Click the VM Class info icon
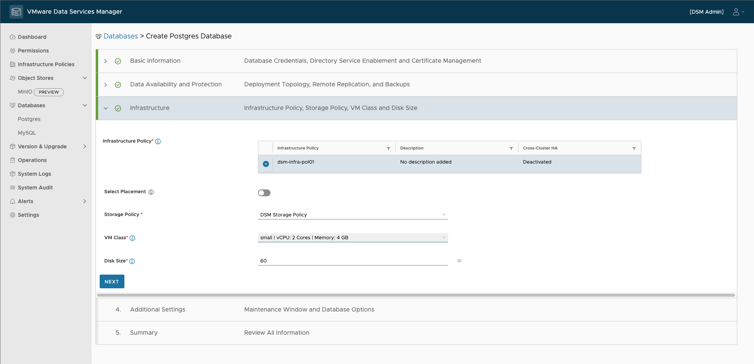The width and height of the screenshot is (754, 364). click(132, 238)
